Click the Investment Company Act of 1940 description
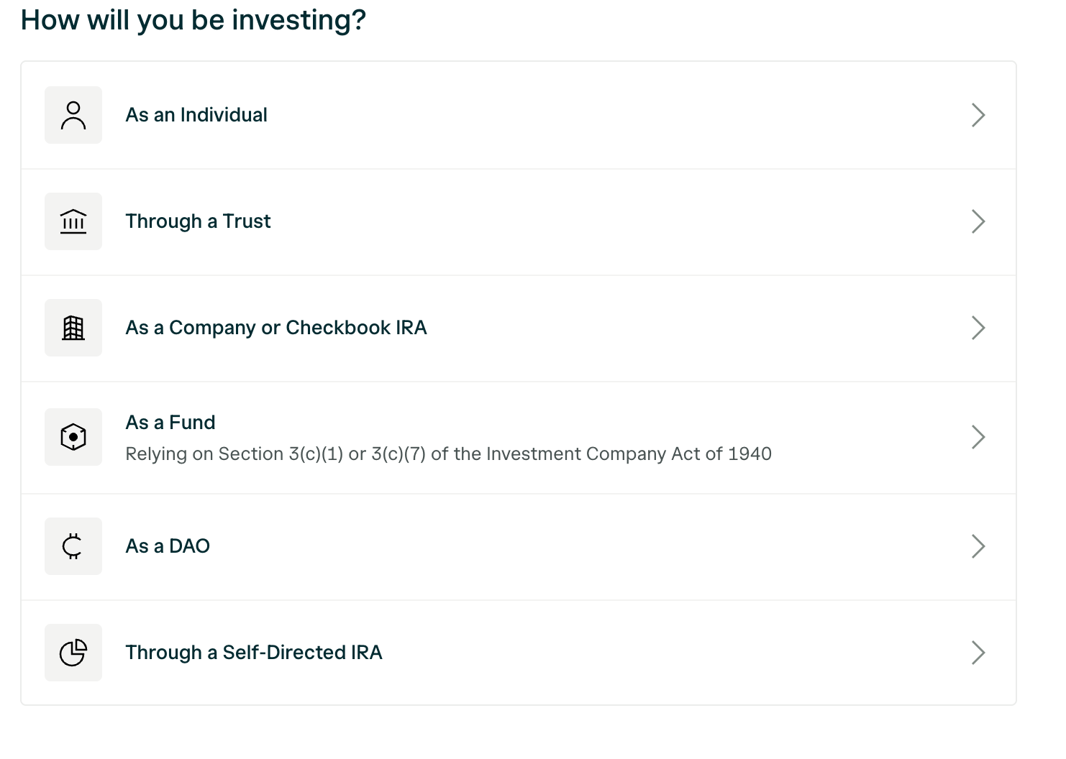Image resolution: width=1066 pixels, height=759 pixels. 448,454
